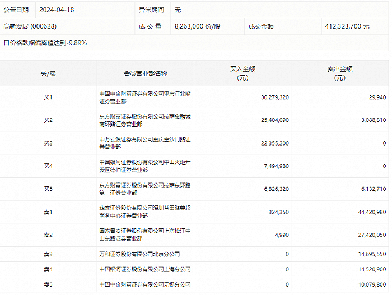Click buy amount 7,494,980
The image size is (392, 295).
click(x=276, y=166)
